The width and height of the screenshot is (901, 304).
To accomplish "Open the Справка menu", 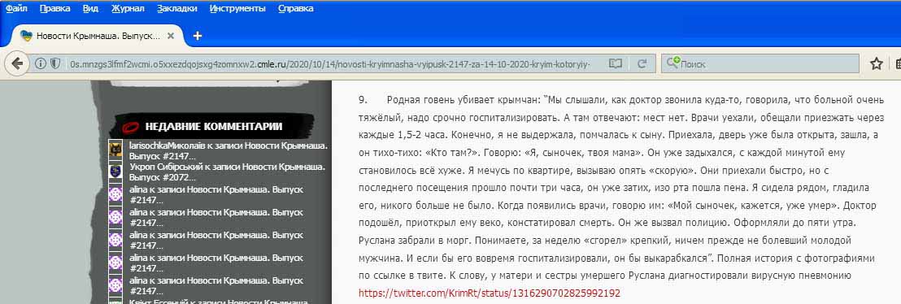I will [x=295, y=9].
